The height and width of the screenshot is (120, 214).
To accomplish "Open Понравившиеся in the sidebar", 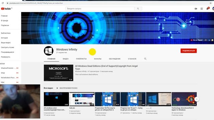I will point(7,52).
